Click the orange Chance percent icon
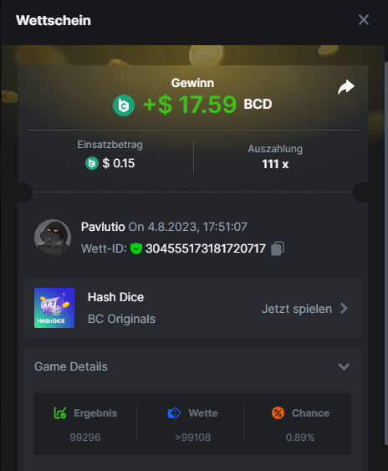The width and height of the screenshot is (388, 471). click(x=278, y=412)
